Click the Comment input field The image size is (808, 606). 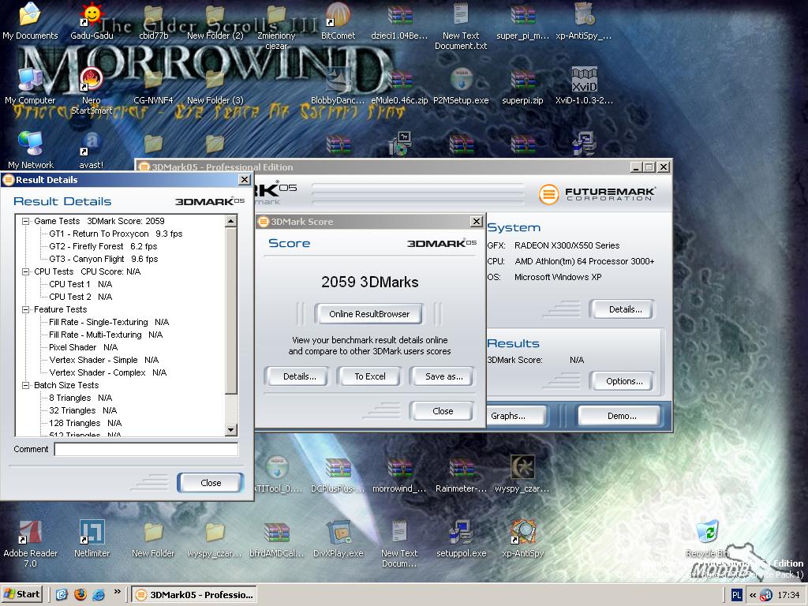coord(146,449)
